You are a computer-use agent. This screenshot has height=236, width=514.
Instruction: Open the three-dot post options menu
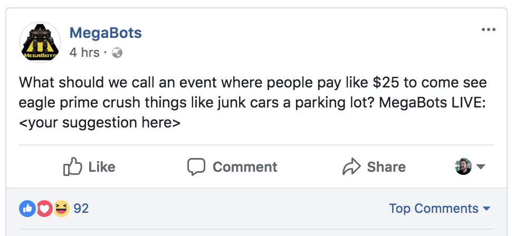pos(489,29)
